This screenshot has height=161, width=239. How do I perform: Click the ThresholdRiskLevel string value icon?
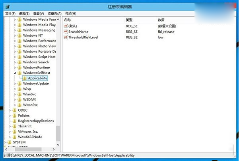pos(66,37)
